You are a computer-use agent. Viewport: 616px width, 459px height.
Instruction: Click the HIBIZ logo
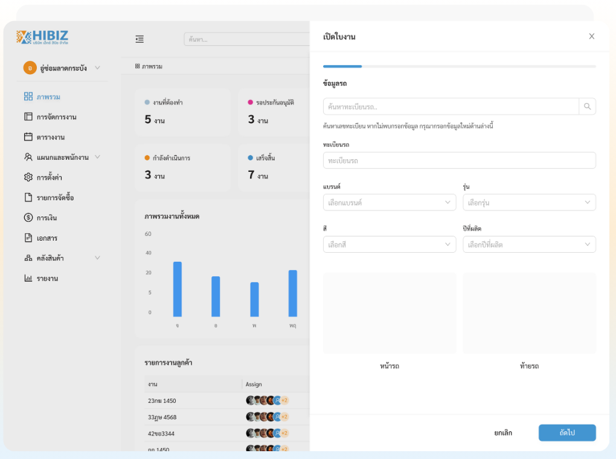pos(42,37)
